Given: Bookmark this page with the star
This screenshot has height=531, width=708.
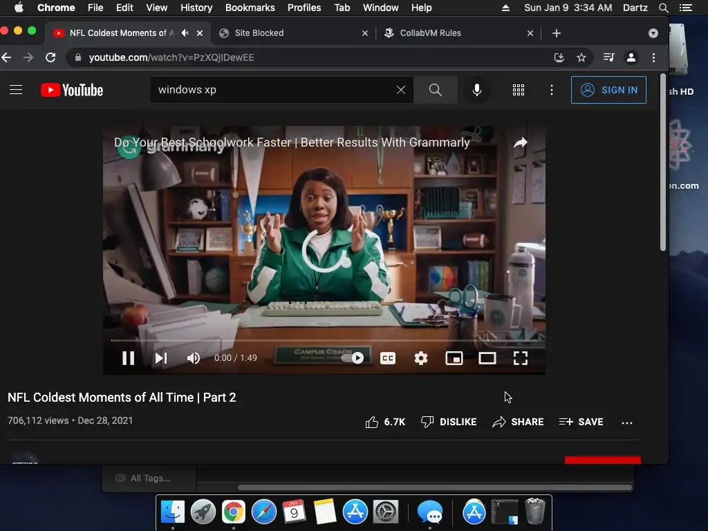Looking at the screenshot, I should 581,57.
